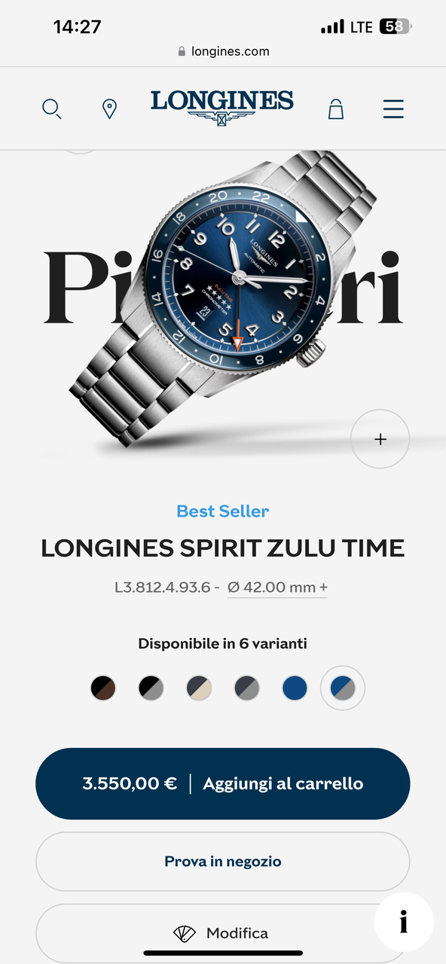This screenshot has height=964, width=446.
Task: Open the store locator pin icon
Action: [x=110, y=109]
